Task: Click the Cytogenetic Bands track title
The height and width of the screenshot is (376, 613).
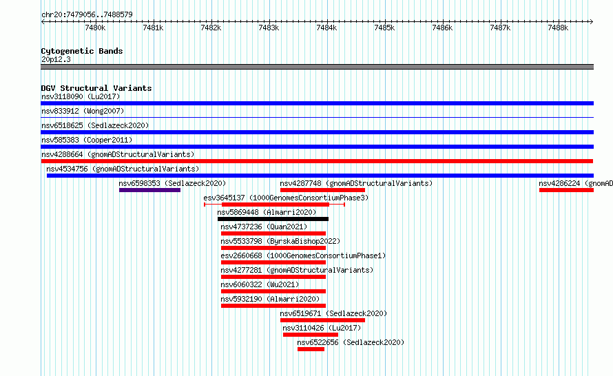Action: (x=82, y=51)
